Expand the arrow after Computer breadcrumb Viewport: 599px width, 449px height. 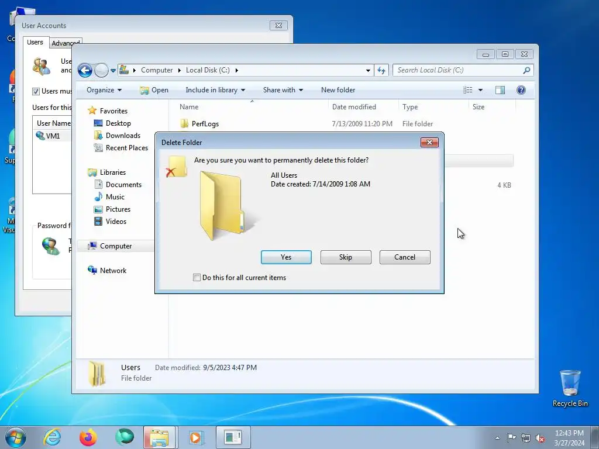click(x=179, y=70)
